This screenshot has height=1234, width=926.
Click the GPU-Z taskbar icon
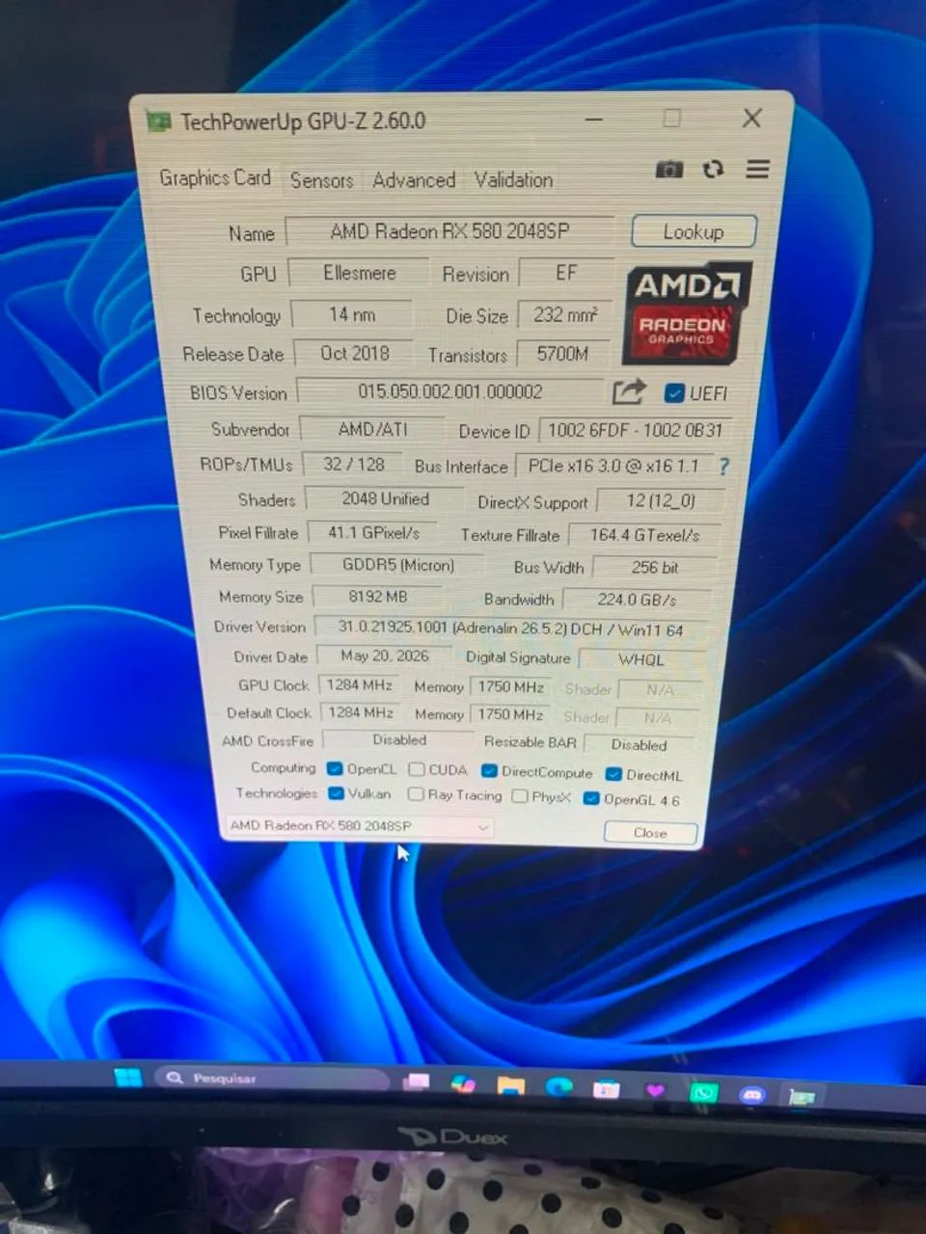click(802, 1097)
